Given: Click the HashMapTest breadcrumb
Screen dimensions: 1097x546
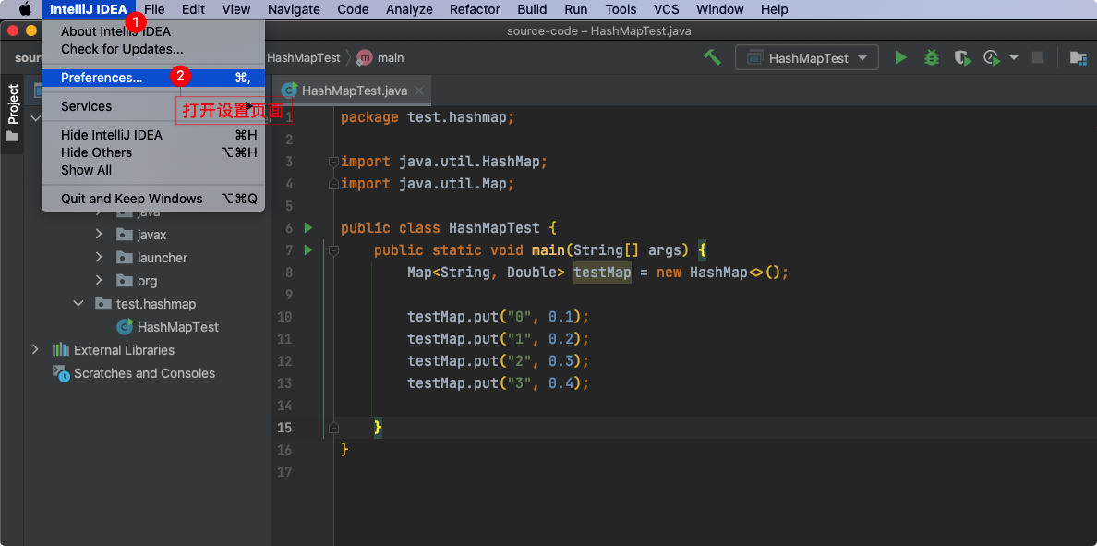Looking at the screenshot, I should point(303,58).
